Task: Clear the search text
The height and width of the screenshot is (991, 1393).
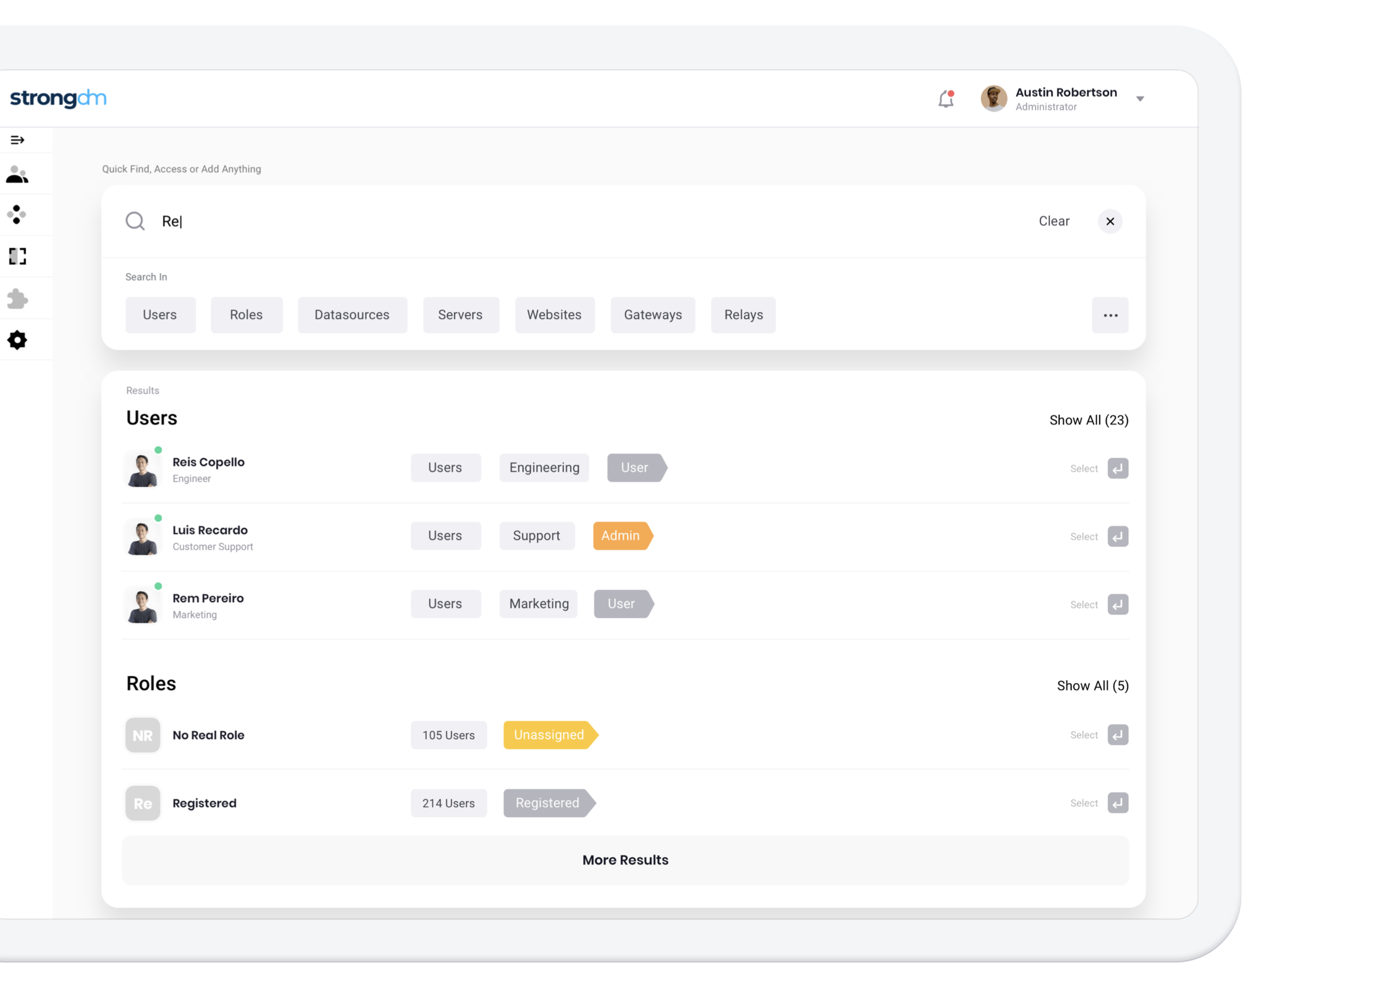Action: [x=1055, y=221]
